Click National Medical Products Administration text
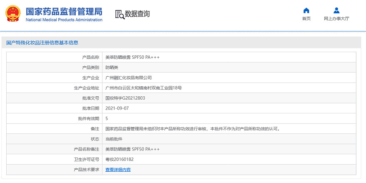The width and height of the screenshot is (366, 183). [x=64, y=20]
